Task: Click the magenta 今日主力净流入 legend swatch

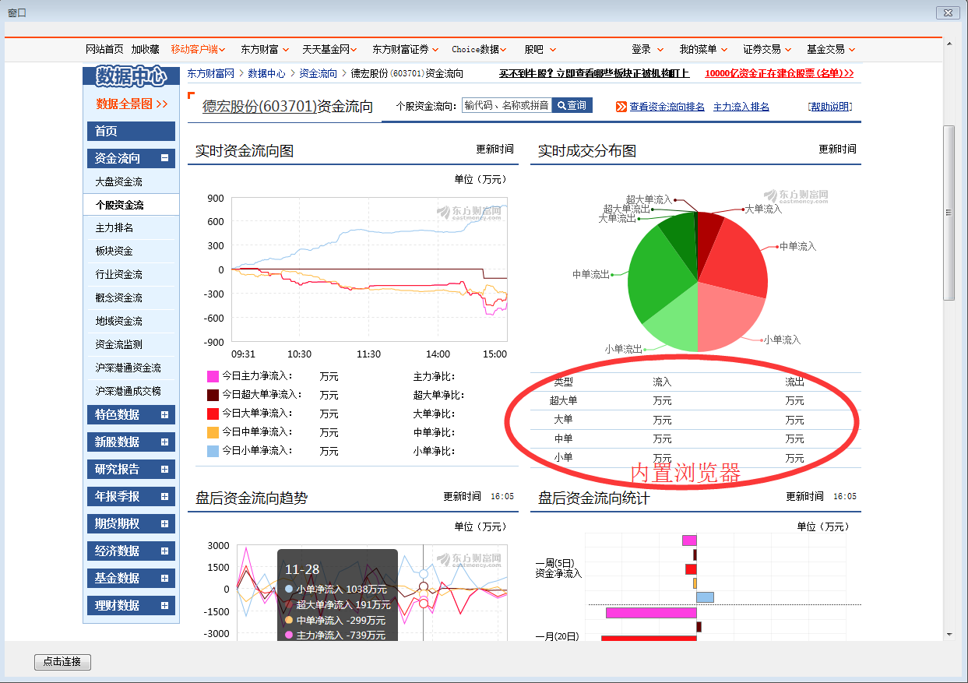Action: pos(213,376)
